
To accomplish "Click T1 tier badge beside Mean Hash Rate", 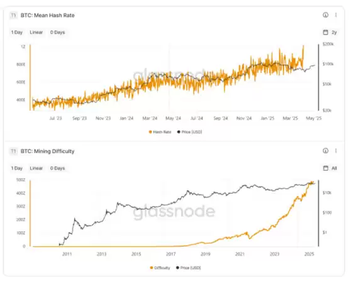I will pyautogui.click(x=13, y=15).
